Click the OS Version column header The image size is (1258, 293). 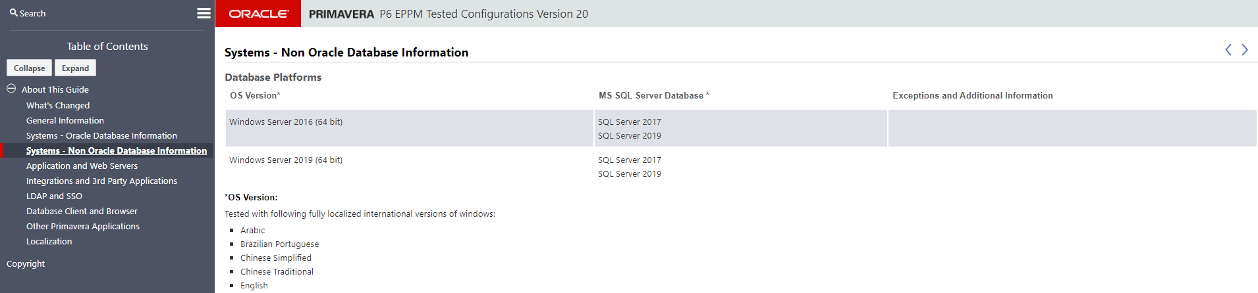[x=255, y=95]
